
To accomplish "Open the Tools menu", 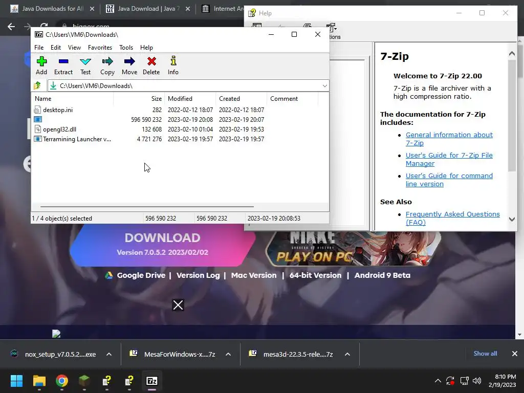I will (x=126, y=48).
